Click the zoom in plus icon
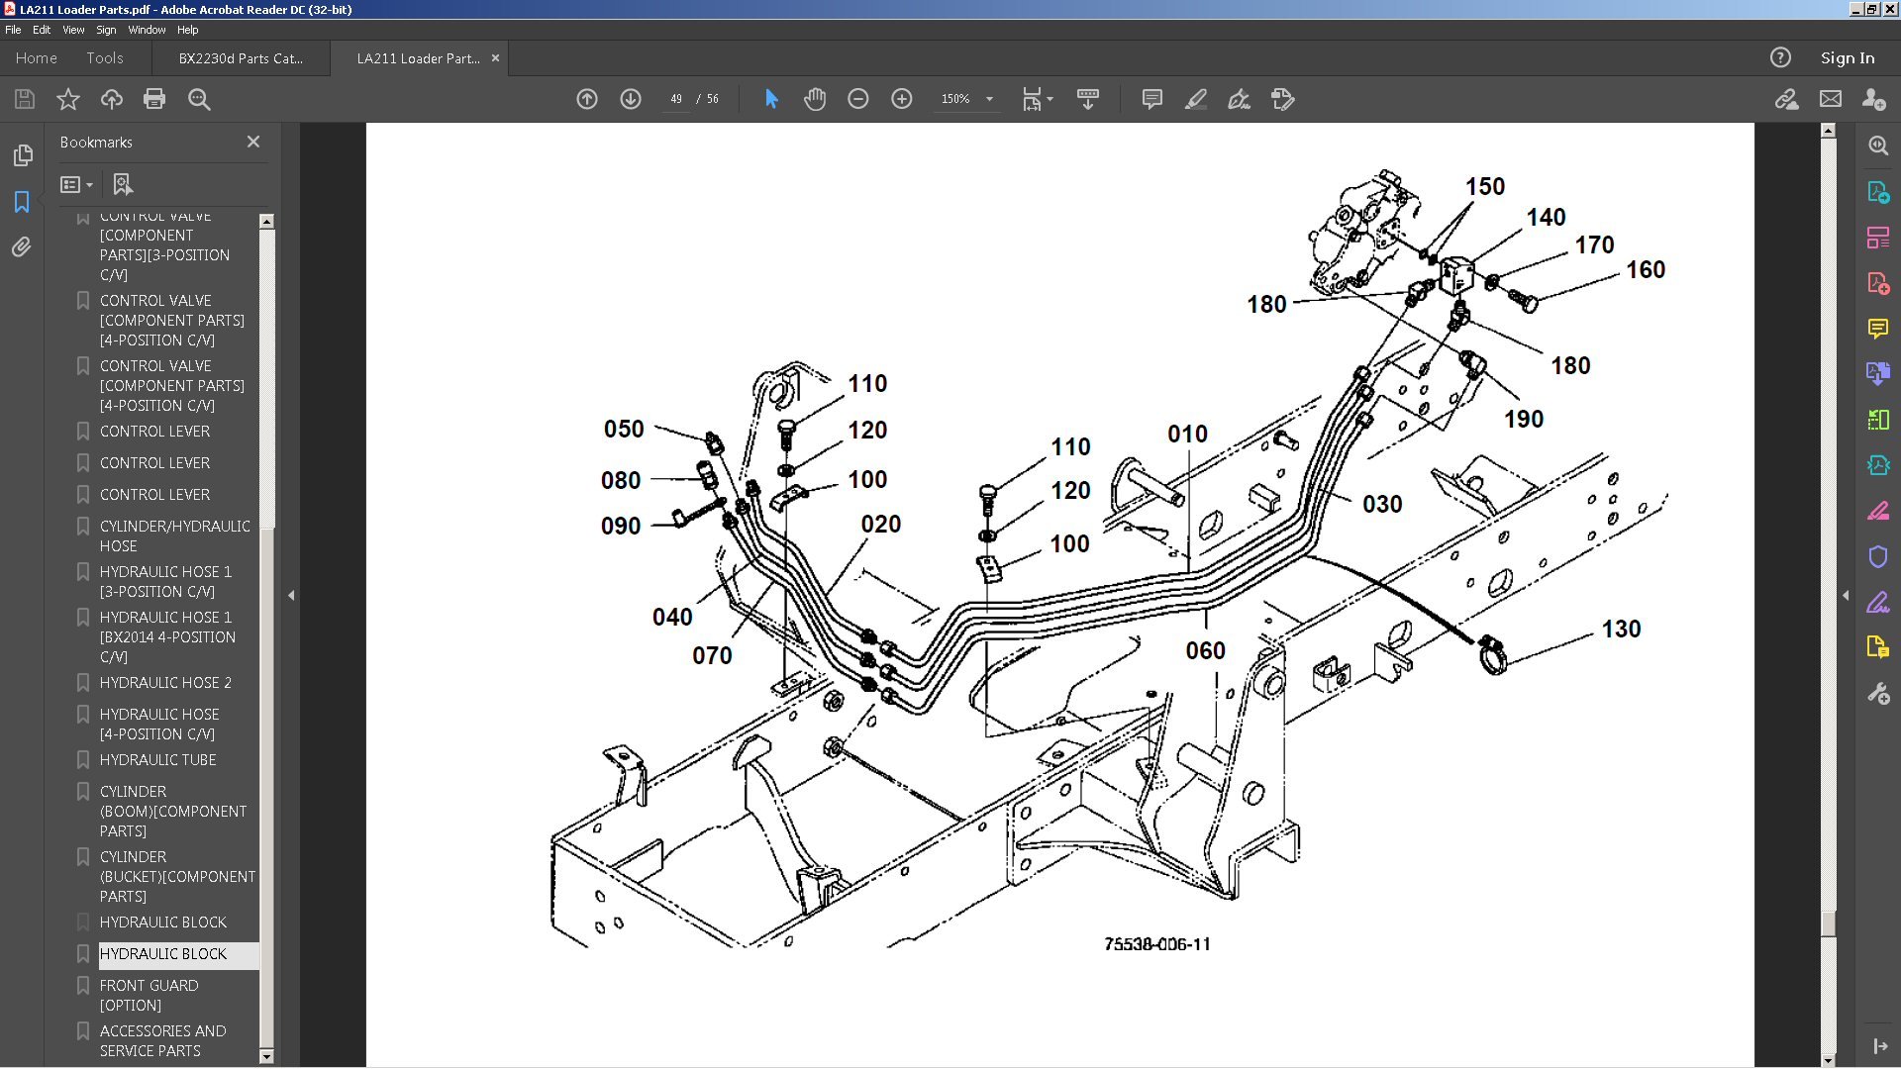Viewport: 1901px width, 1069px height. point(901,99)
